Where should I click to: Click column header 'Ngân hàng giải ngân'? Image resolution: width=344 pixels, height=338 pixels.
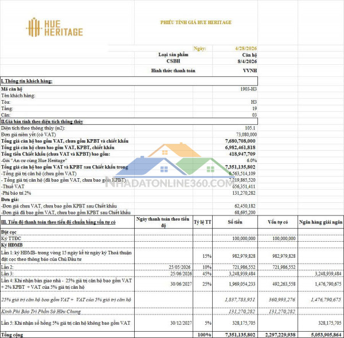(320, 222)
